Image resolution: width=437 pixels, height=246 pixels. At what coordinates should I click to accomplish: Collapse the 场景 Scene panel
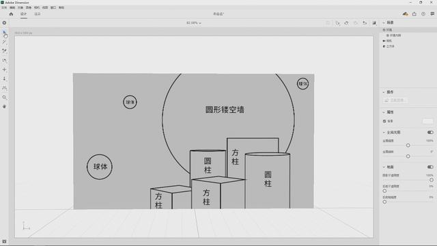(x=384, y=23)
